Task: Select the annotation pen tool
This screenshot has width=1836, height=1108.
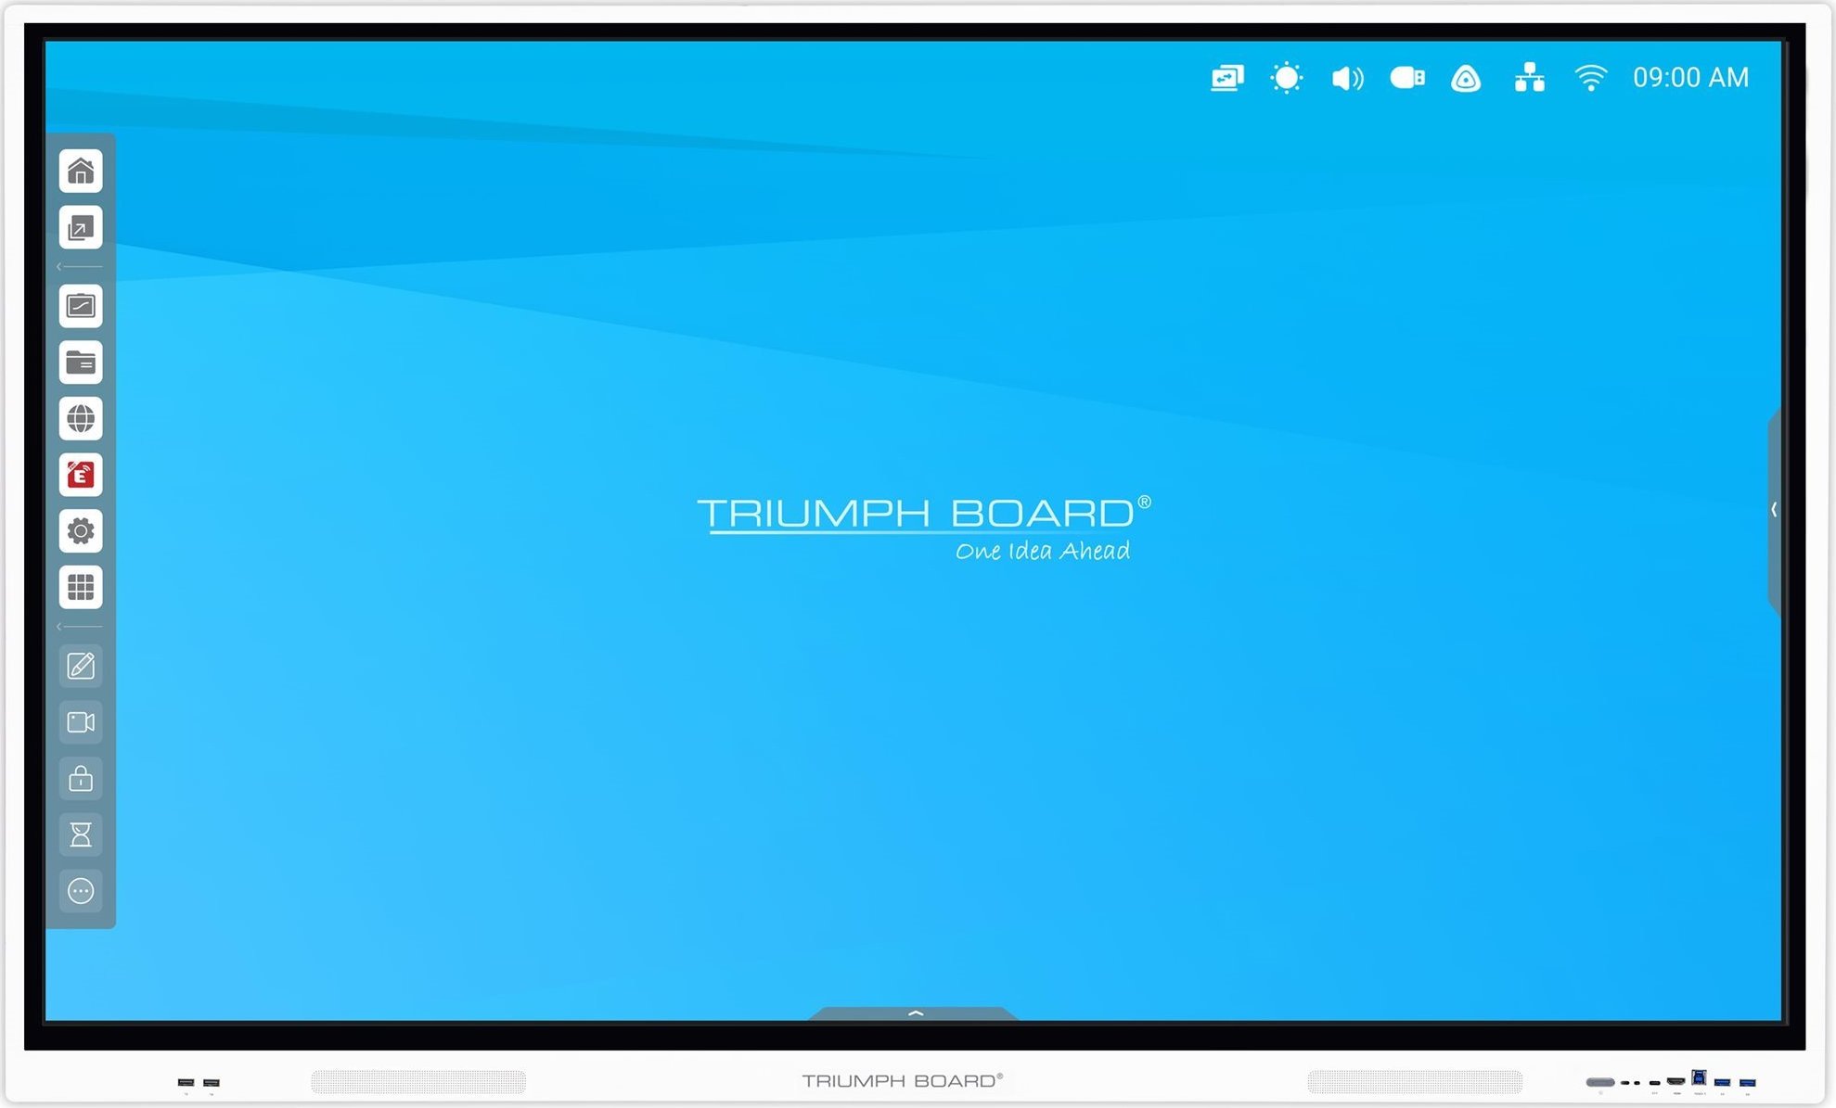Action: pyautogui.click(x=81, y=666)
